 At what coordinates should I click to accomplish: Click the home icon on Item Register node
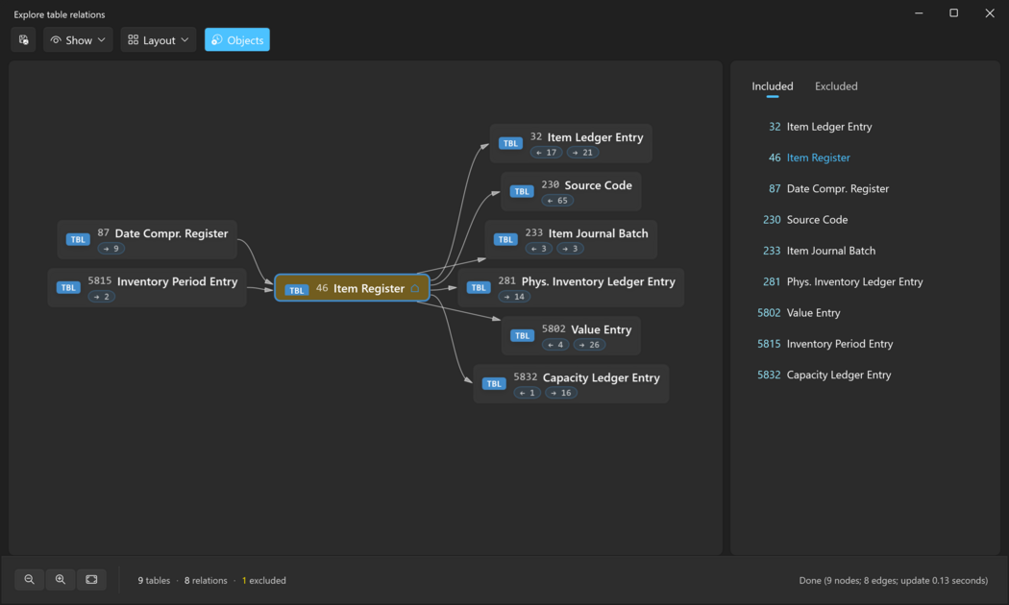415,289
